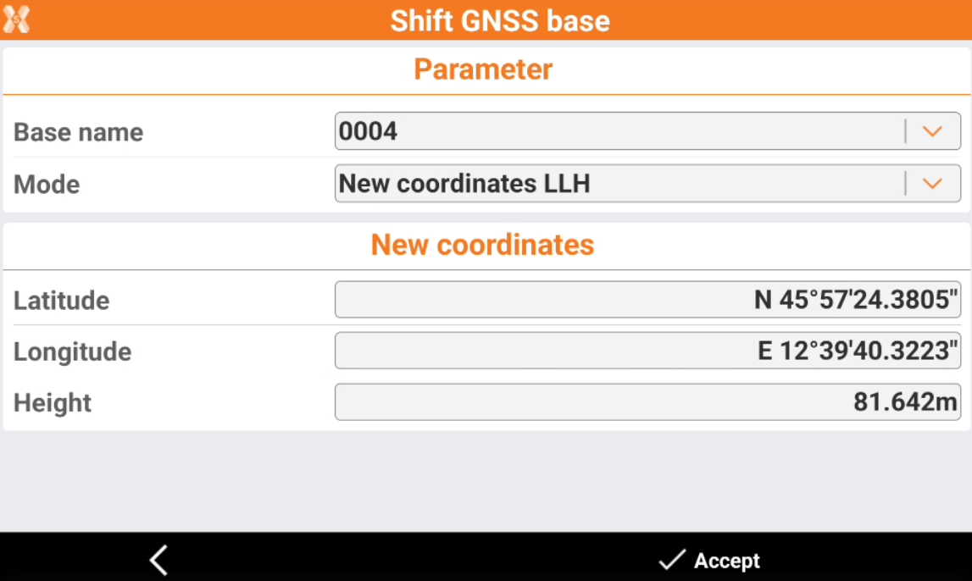Edit the Latitude coordinate field

(647, 300)
